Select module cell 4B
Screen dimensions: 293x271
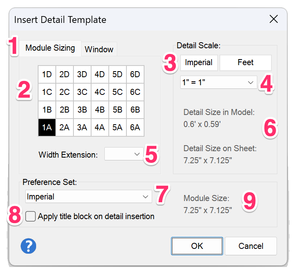click(x=100, y=110)
